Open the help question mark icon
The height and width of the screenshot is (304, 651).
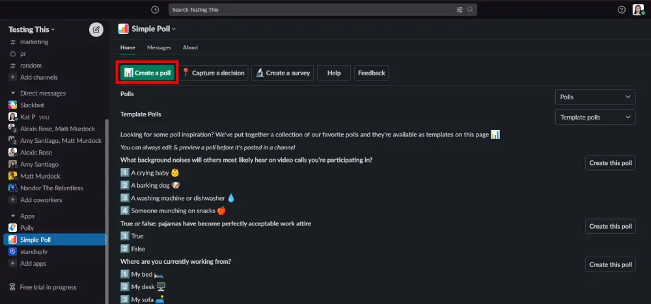pos(622,10)
